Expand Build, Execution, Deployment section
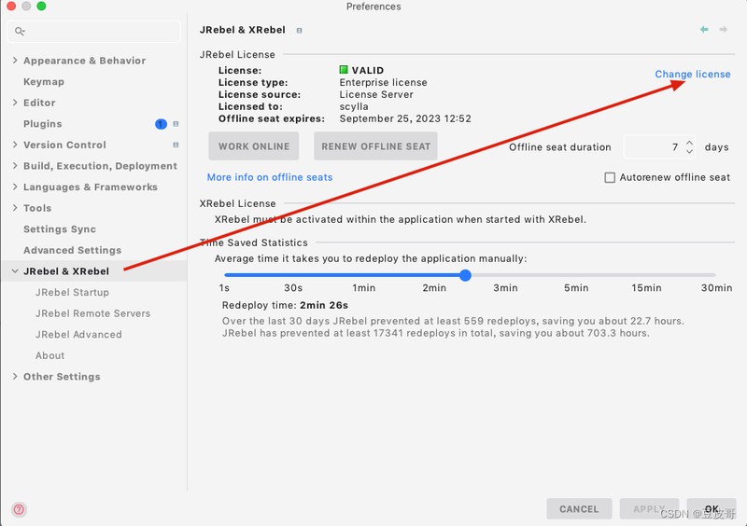The height and width of the screenshot is (526, 747). [15, 166]
